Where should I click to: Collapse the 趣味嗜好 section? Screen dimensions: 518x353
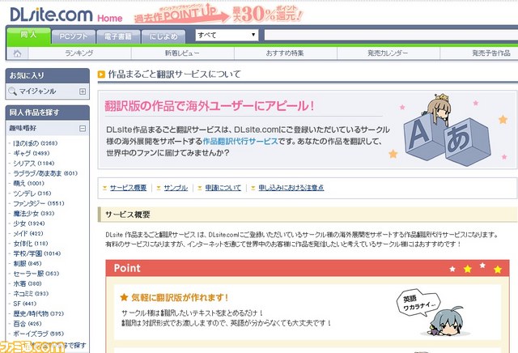[x=83, y=128]
